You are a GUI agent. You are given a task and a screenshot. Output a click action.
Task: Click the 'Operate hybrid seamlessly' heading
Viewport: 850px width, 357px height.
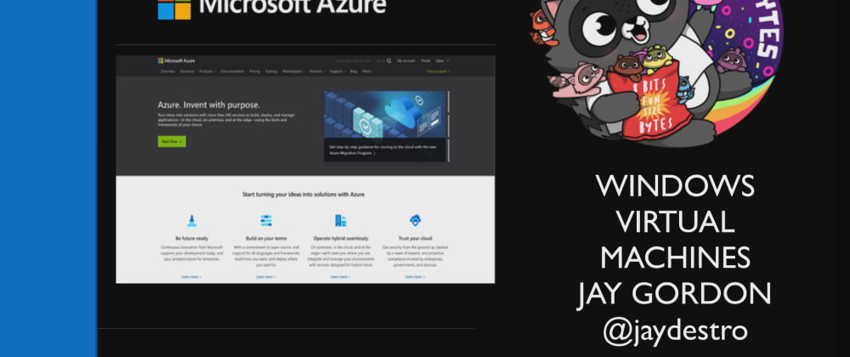(x=341, y=238)
